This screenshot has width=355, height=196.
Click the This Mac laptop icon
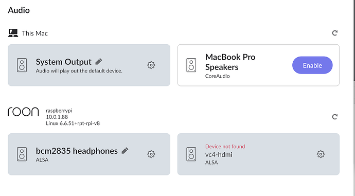[x=13, y=33]
